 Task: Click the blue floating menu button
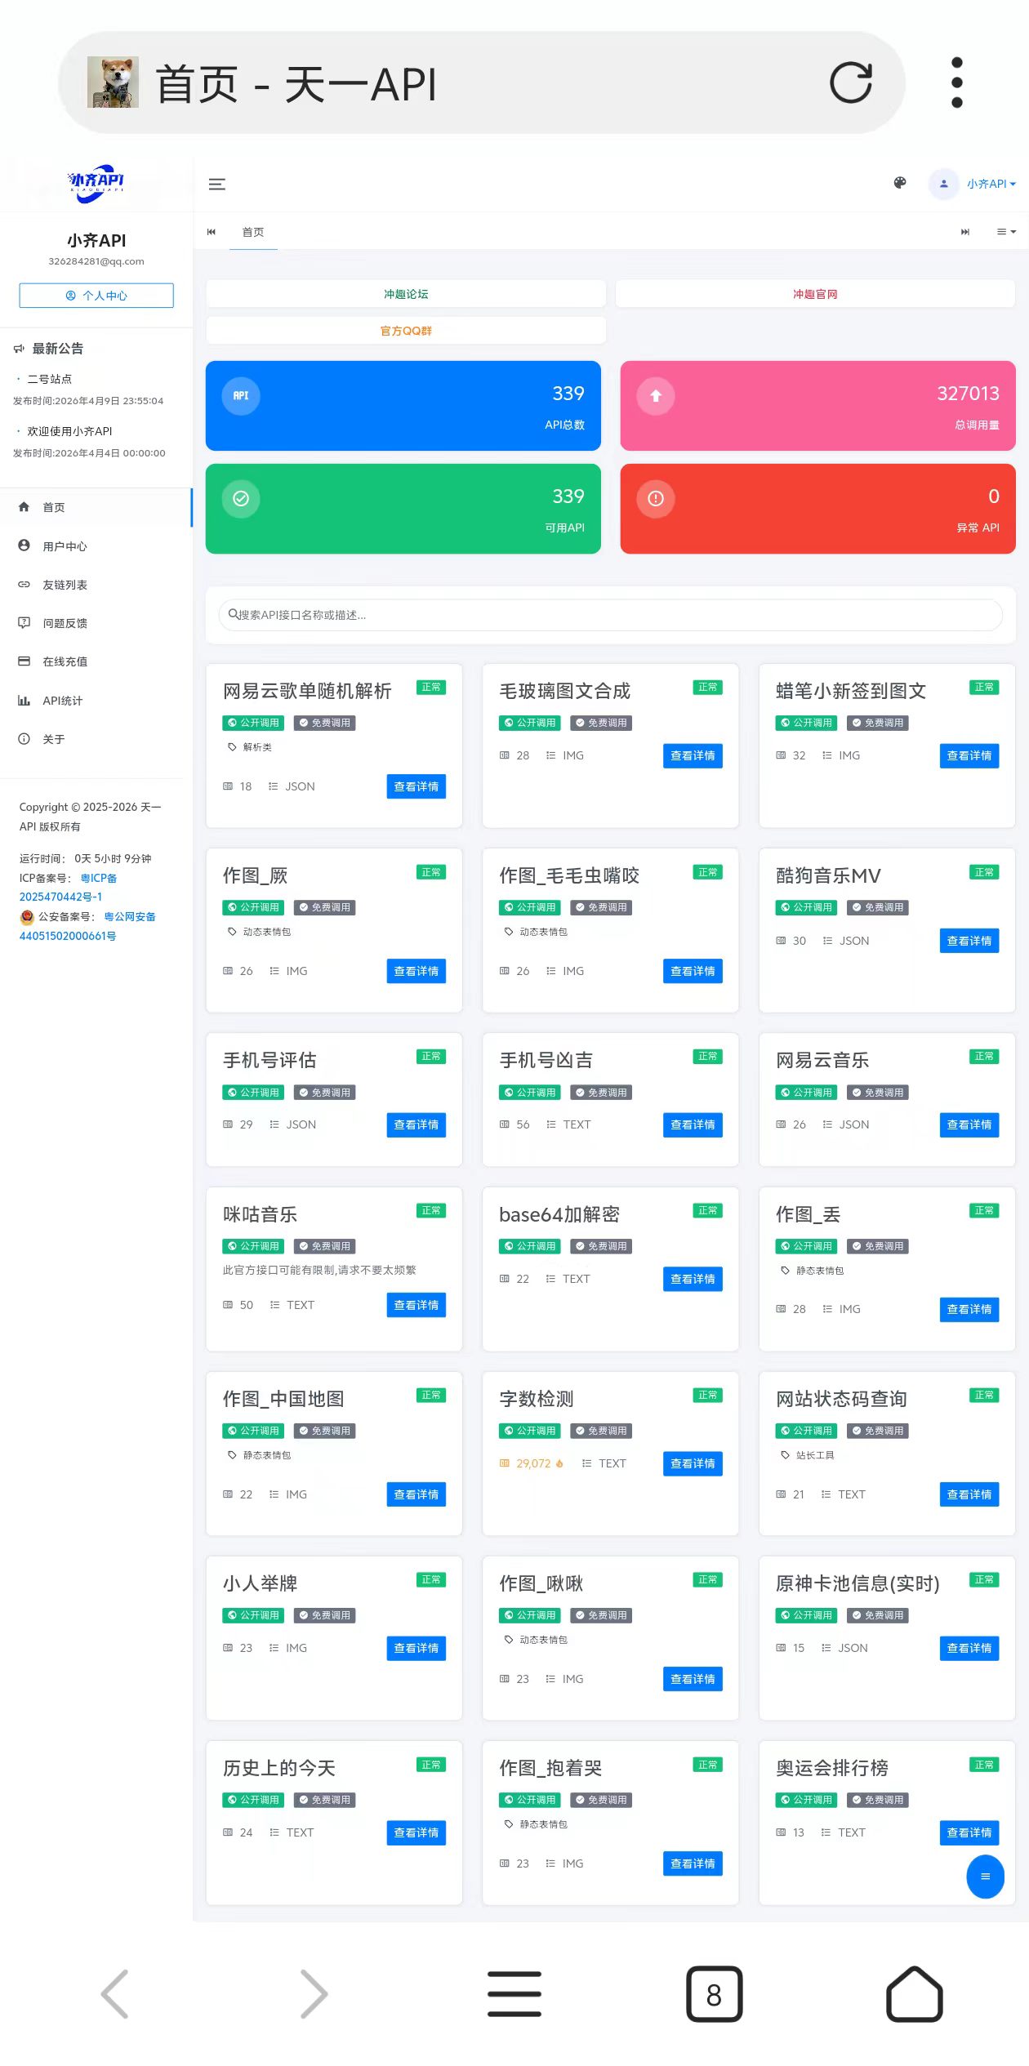[x=984, y=1877]
